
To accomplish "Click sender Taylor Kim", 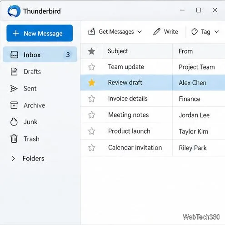I will click(x=193, y=131).
